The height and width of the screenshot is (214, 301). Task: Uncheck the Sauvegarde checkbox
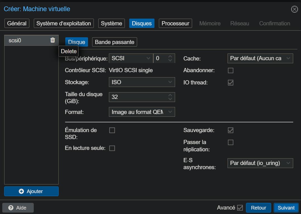click(x=231, y=130)
